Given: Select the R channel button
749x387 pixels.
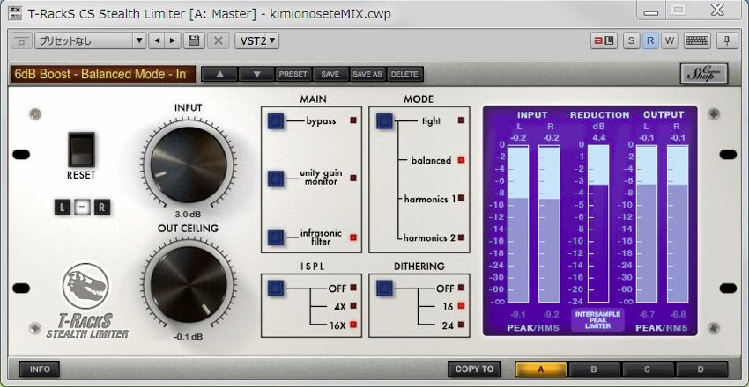Looking at the screenshot, I should (x=101, y=208).
